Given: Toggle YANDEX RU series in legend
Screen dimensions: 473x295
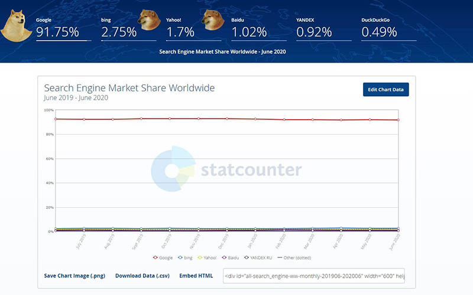Looking at the screenshot, I should (x=258, y=258).
